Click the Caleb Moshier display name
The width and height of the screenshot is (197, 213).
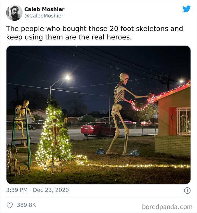(x=44, y=9)
